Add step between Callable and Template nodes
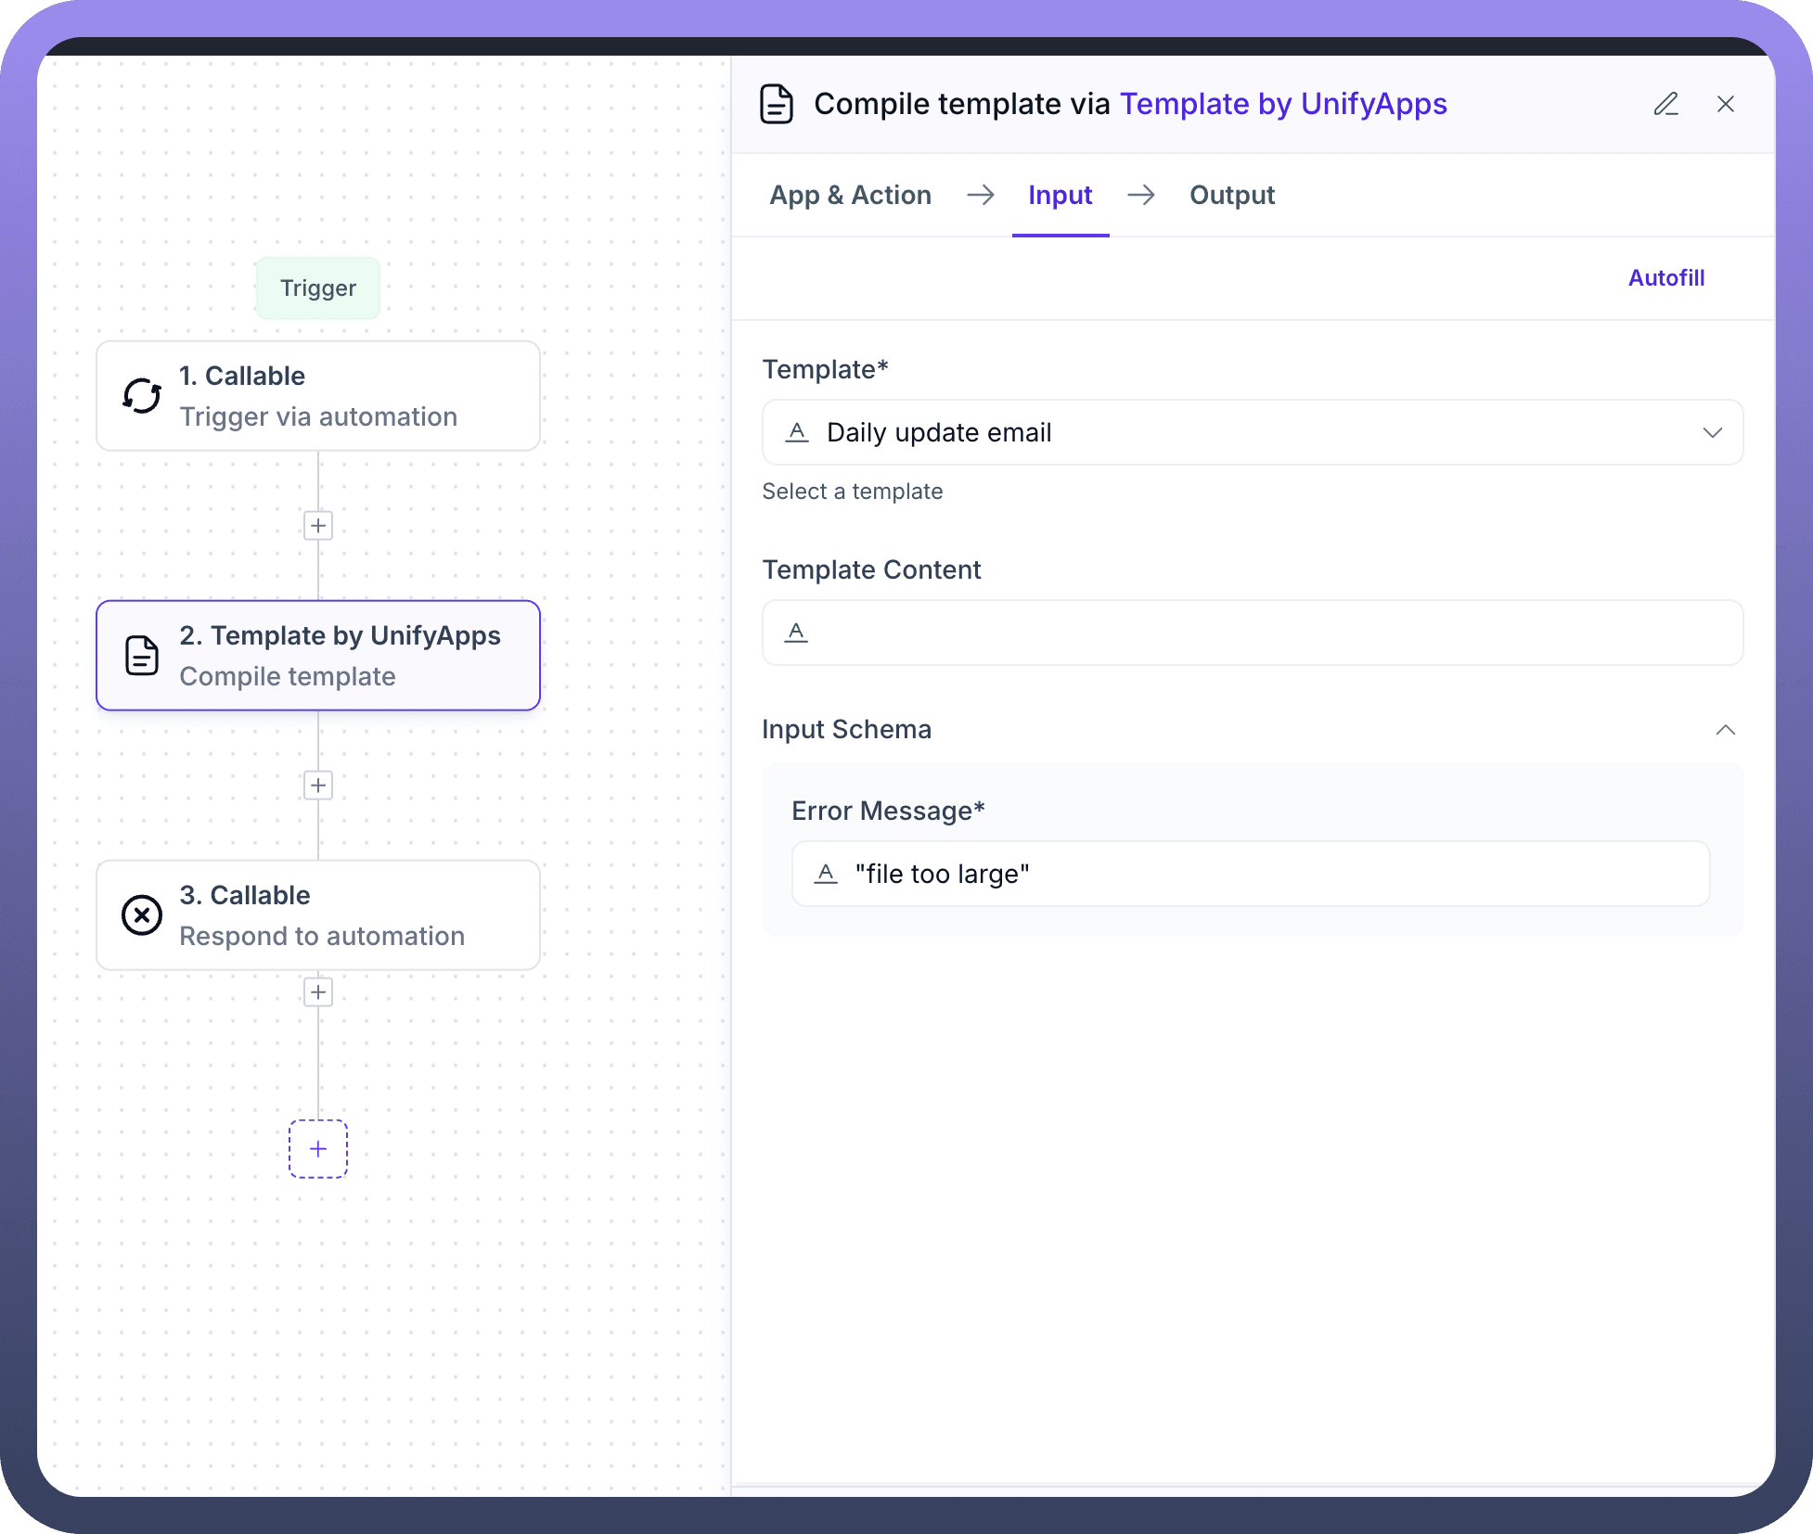 (318, 526)
